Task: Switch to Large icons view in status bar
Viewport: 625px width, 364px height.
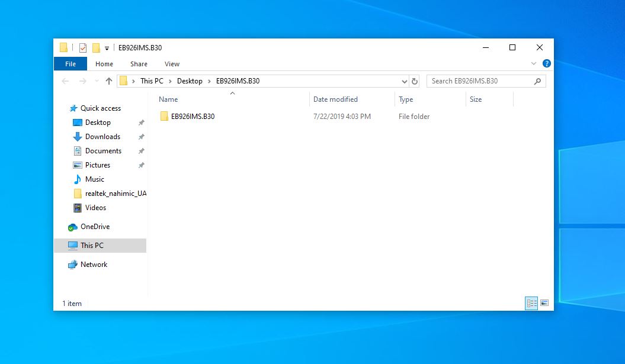Action: [544, 303]
